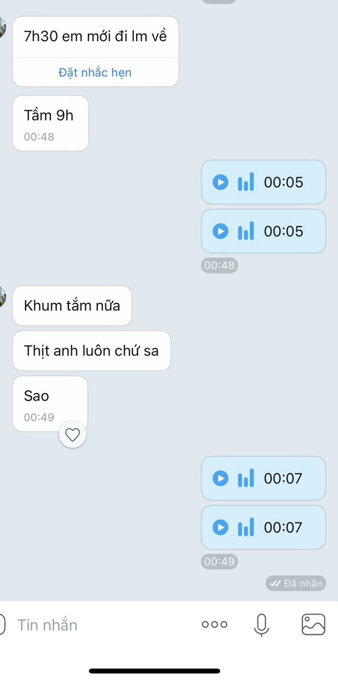Play the lower 00:07 voice message

220,527
